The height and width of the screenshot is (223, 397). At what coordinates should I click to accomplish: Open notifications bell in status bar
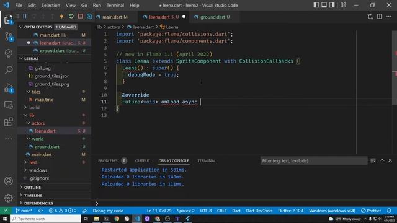389,211
